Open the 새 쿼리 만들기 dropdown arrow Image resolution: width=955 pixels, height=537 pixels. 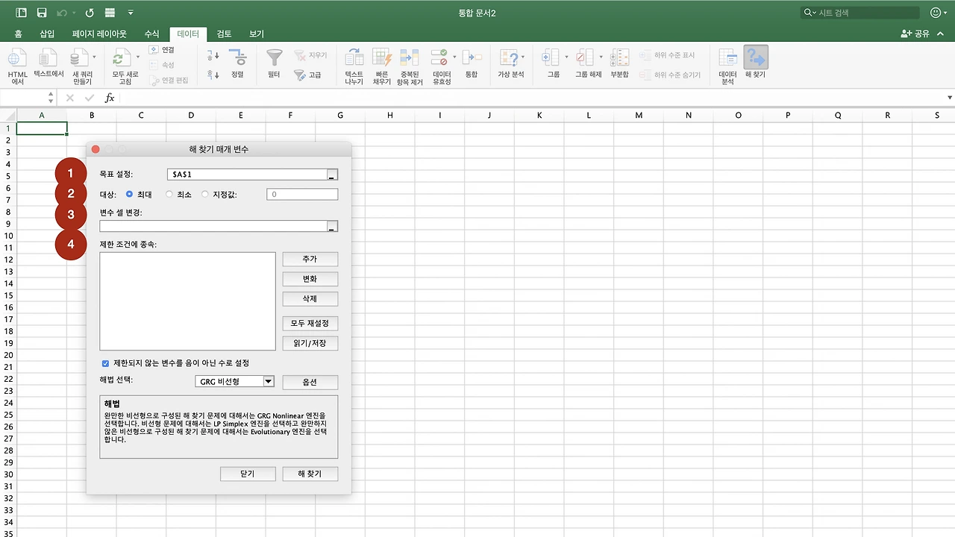94,57
